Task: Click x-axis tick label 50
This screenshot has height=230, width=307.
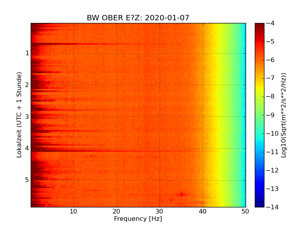Action: click(245, 212)
